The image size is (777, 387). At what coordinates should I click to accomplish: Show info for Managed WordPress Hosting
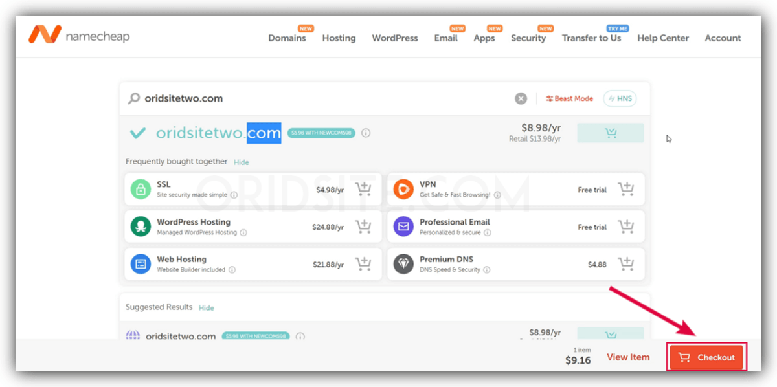point(243,232)
